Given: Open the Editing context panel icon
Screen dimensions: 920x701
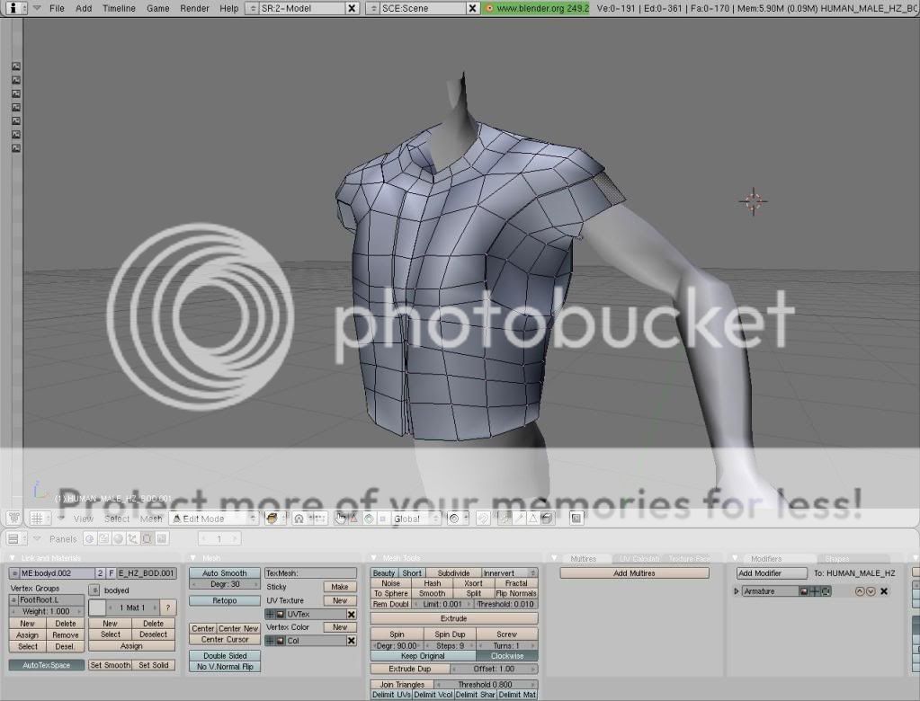Looking at the screenshot, I should click(146, 538).
